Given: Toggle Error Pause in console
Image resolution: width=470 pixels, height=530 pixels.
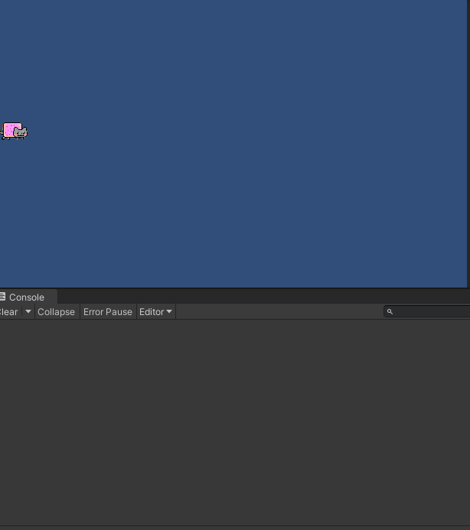Looking at the screenshot, I should [108, 311].
